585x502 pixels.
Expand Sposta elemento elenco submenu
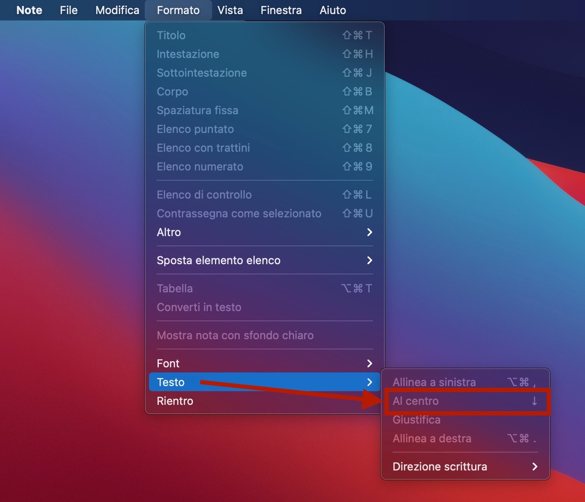coord(264,260)
